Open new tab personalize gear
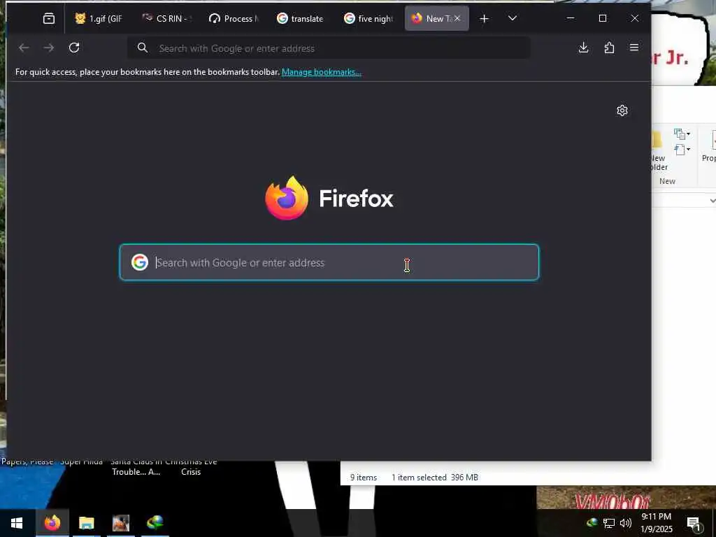The image size is (716, 537). (x=622, y=110)
